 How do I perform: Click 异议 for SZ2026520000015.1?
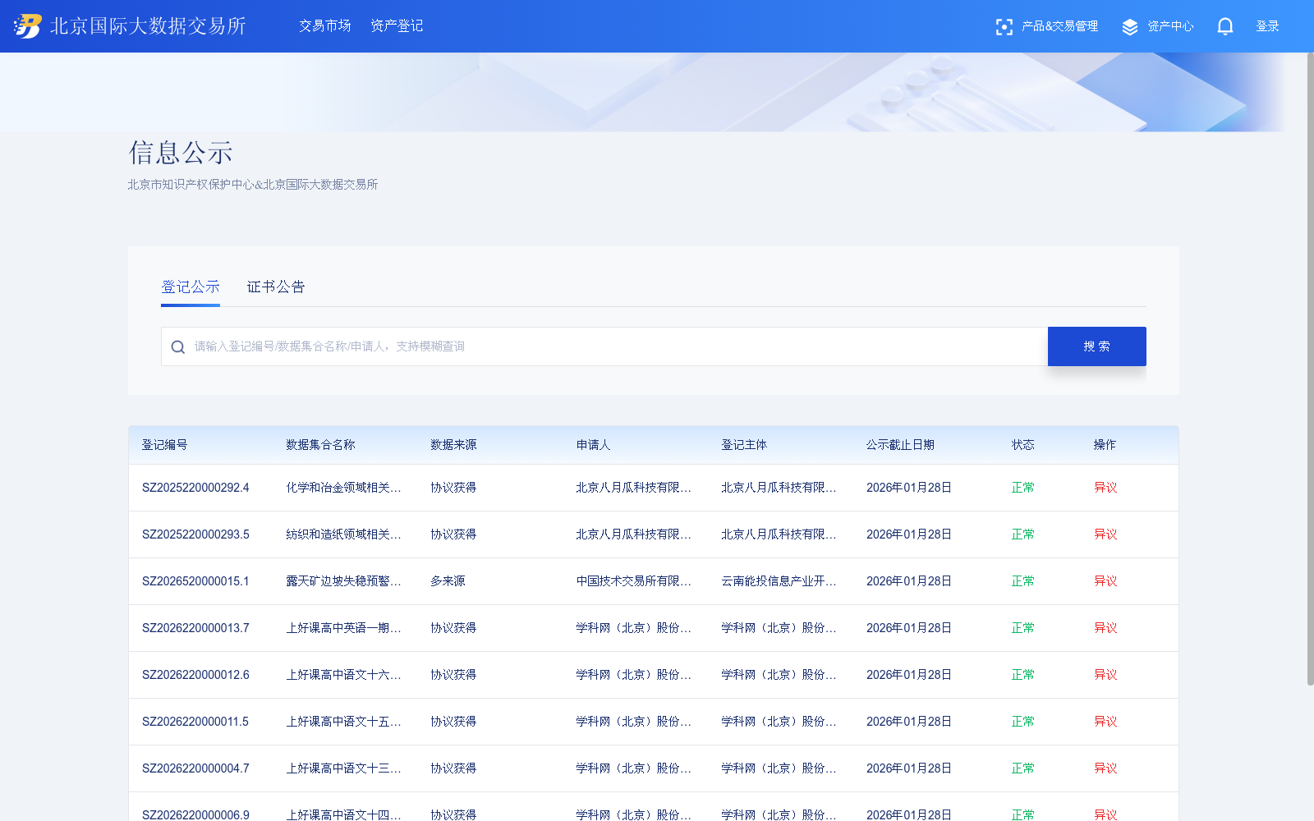coord(1105,581)
